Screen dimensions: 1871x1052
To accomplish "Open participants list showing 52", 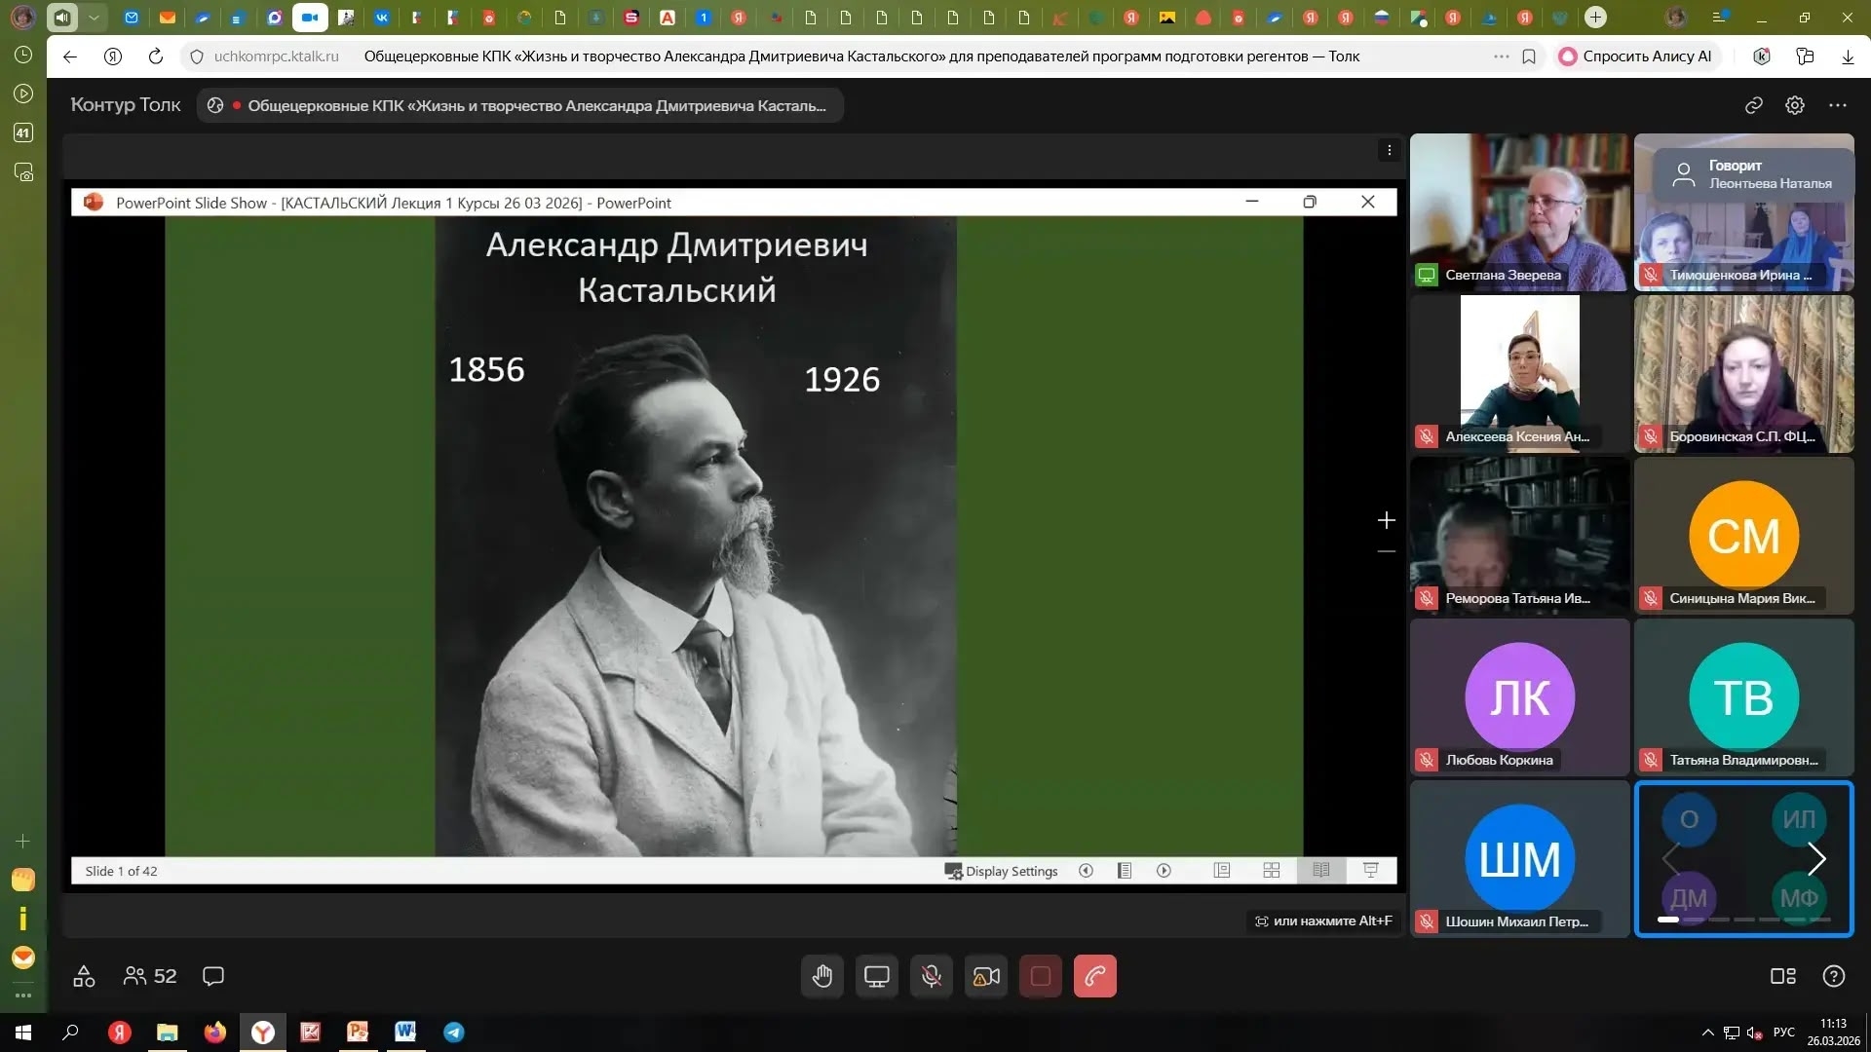I will 150,976.
